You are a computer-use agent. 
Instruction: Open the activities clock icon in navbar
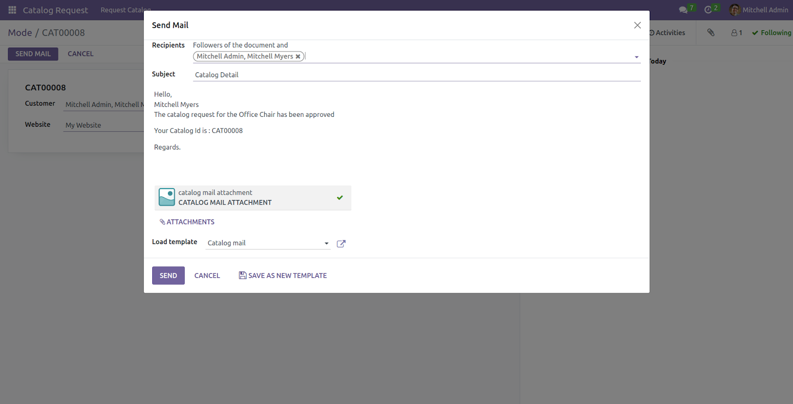708,10
